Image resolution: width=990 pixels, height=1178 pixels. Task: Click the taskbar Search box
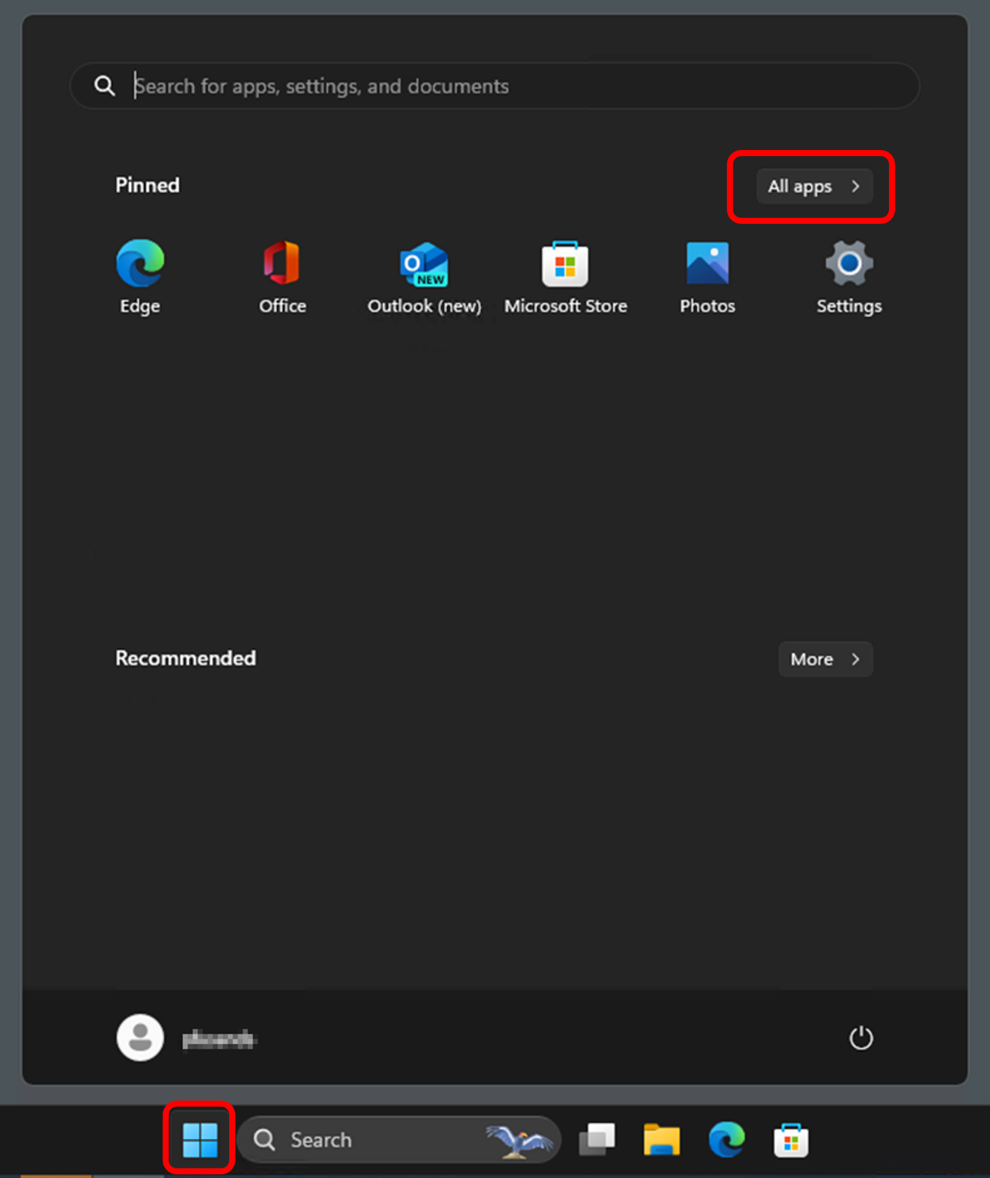399,1139
